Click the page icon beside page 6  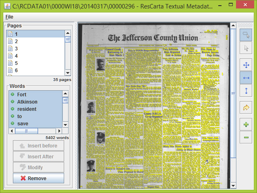(10, 70)
